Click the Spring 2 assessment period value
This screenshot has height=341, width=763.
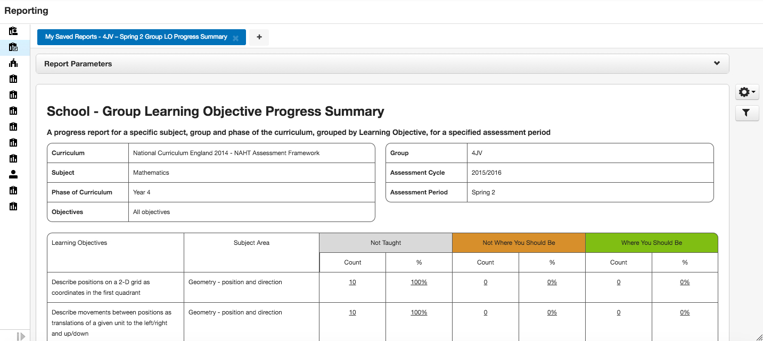click(x=483, y=192)
